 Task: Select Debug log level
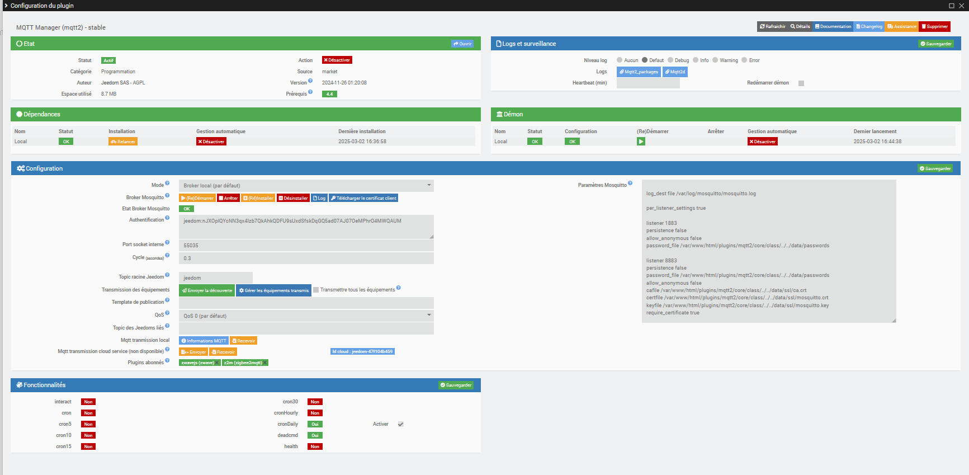670,60
